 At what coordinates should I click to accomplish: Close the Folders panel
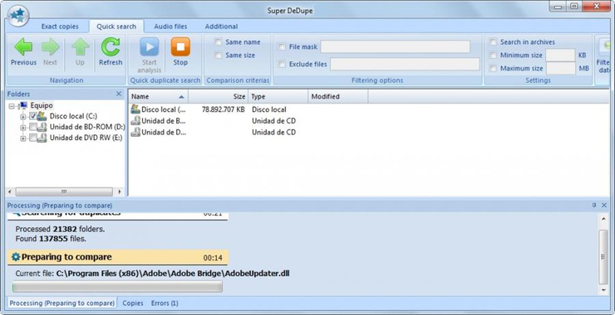118,94
